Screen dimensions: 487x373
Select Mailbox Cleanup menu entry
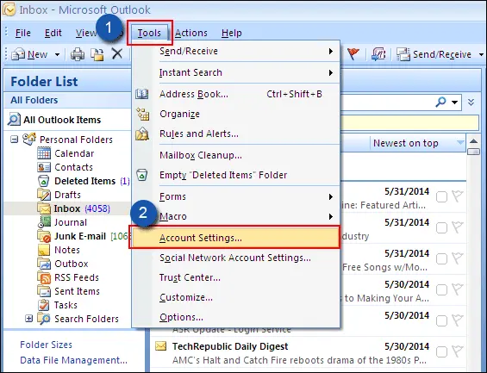236,155
